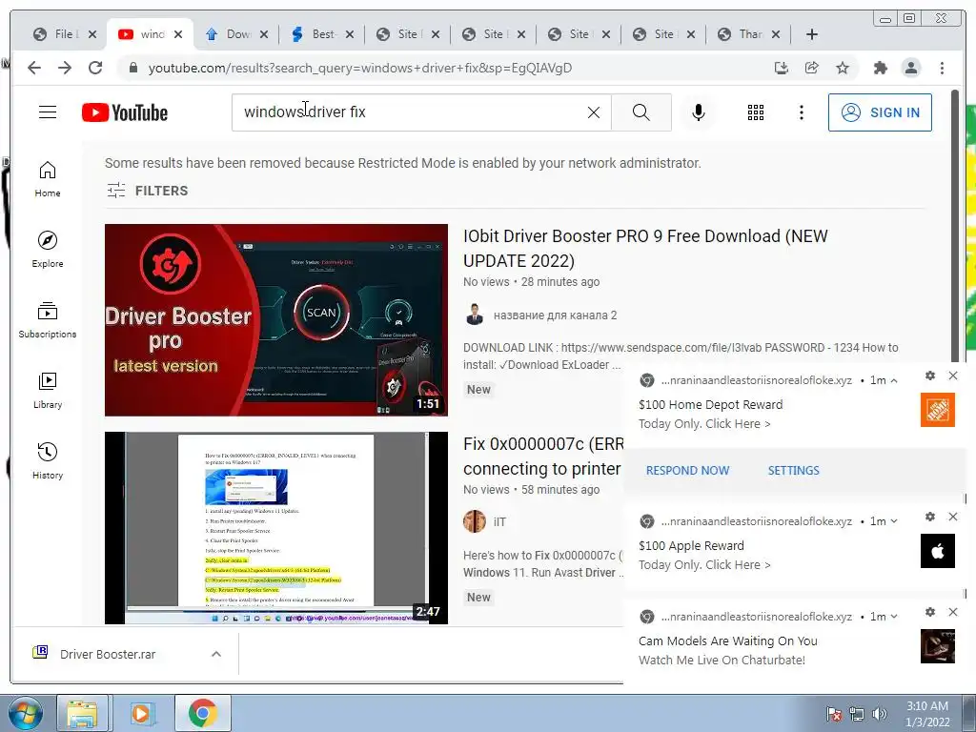Click the address bar URL

359,68
